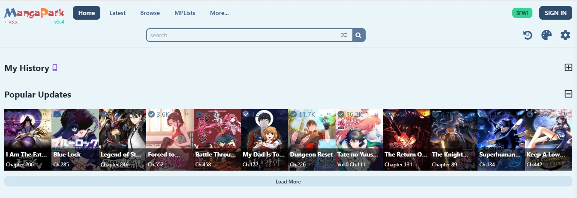Expand the My History section
Image resolution: width=577 pixels, height=198 pixels.
coord(568,67)
